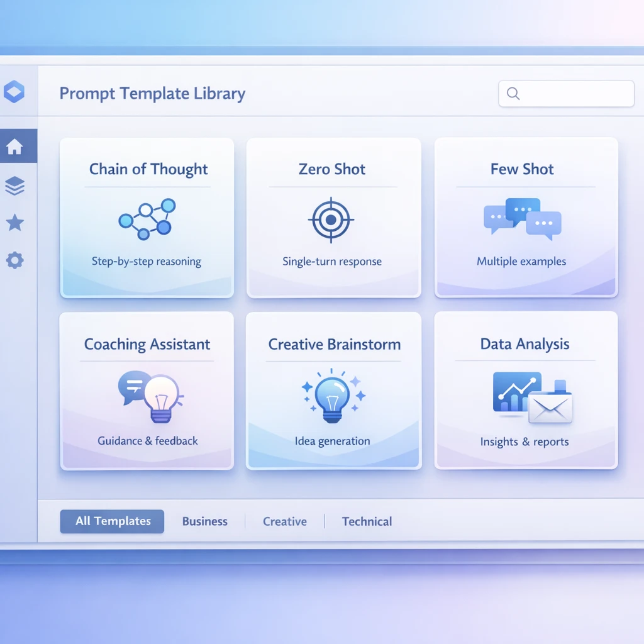Switch to the Creative tab
Viewport: 644px width, 644px height.
285,521
